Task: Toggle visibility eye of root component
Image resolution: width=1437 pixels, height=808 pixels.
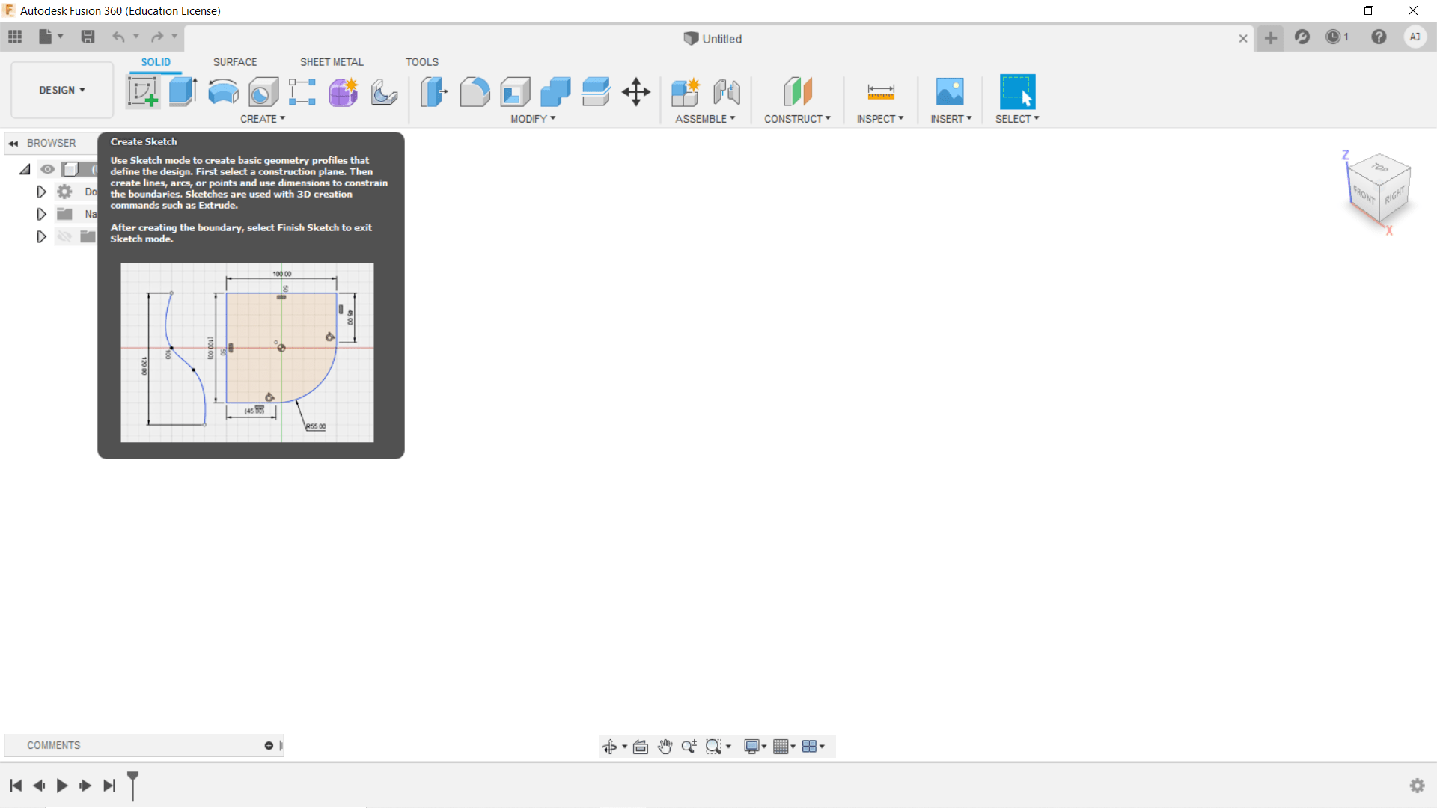Action: (48, 169)
